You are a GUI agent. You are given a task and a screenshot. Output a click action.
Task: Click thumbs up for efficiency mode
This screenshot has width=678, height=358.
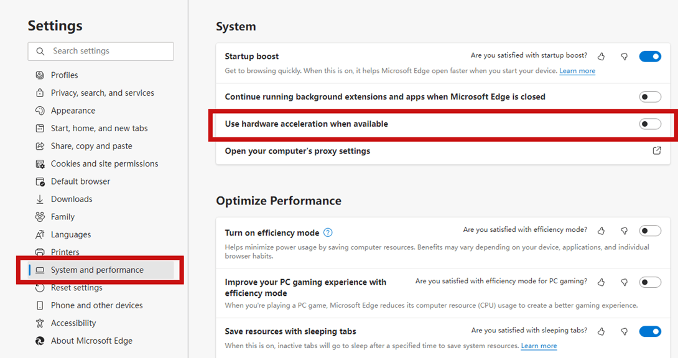tap(601, 231)
